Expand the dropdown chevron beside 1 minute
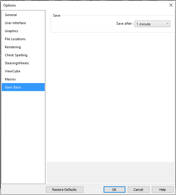 pos(167,24)
